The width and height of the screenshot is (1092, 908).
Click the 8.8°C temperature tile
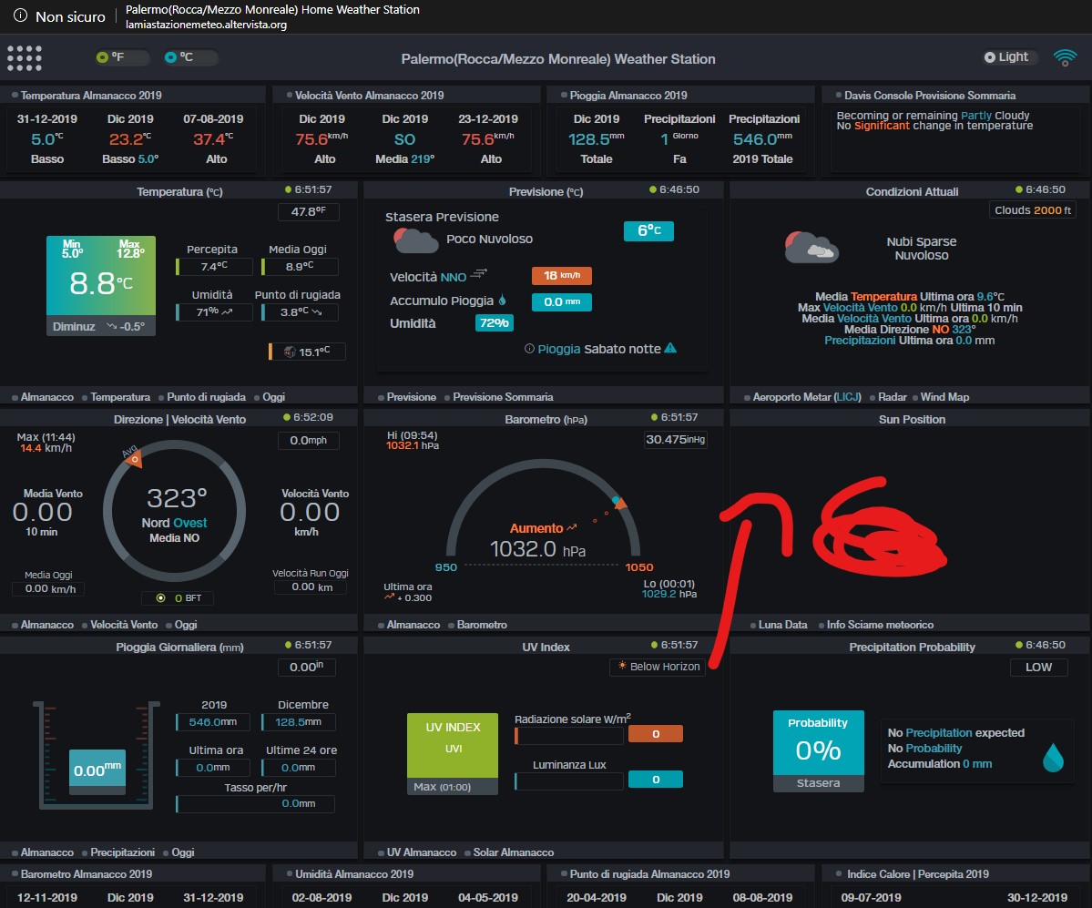[101, 284]
